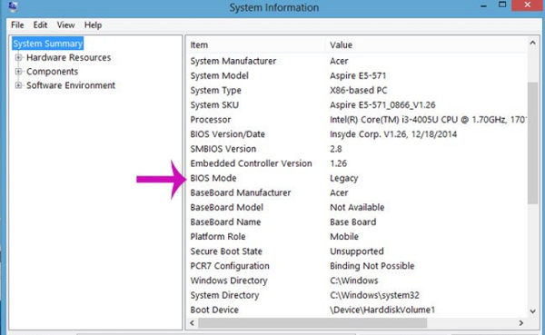Click the vertical scrollbar down arrow

click(532, 311)
